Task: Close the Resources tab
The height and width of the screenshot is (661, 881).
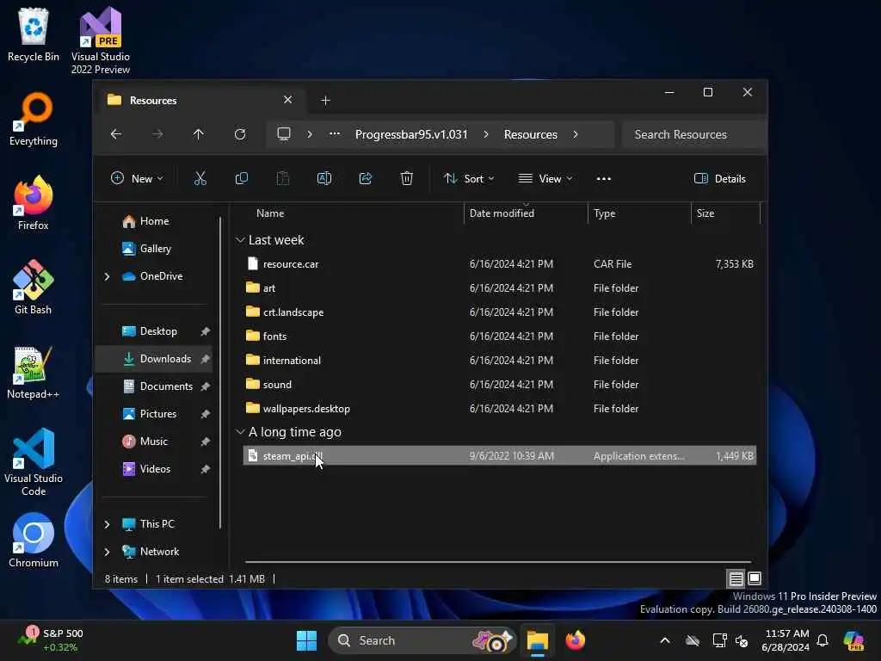Action: pyautogui.click(x=287, y=100)
